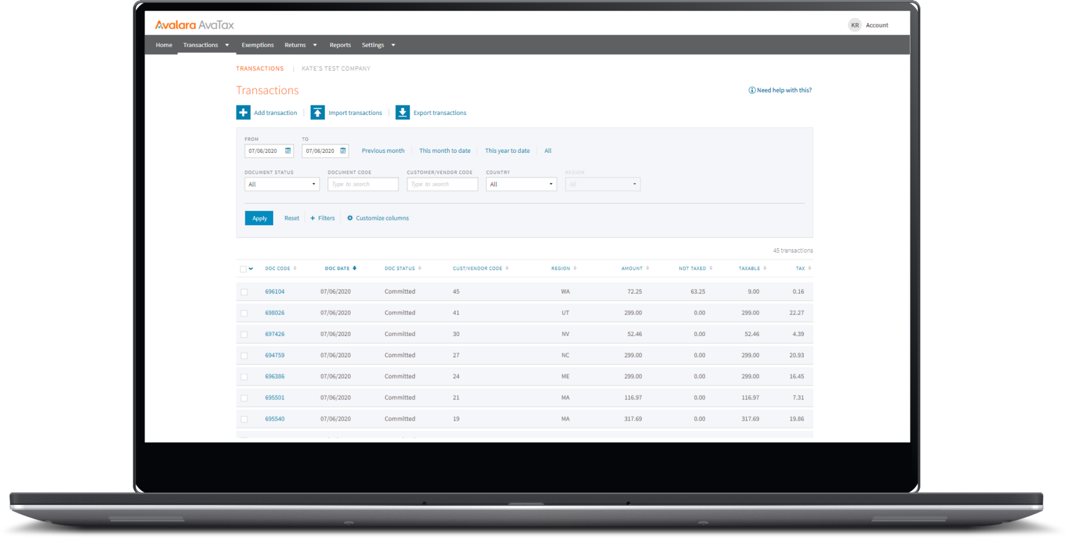Sort by the Doc Date column arrow
This screenshot has width=1067, height=538.
pyautogui.click(x=354, y=268)
